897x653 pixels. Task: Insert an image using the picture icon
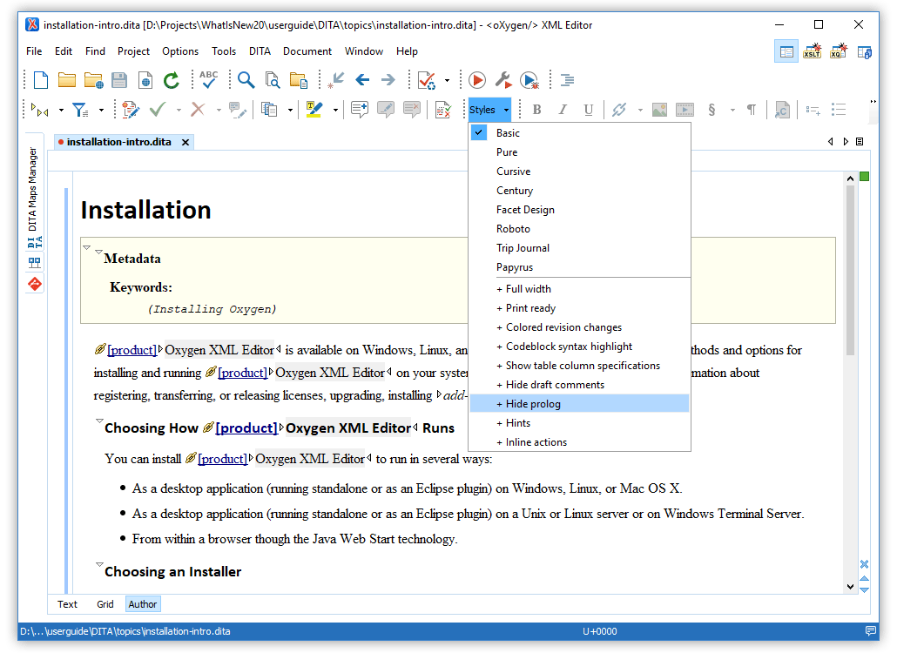(659, 110)
